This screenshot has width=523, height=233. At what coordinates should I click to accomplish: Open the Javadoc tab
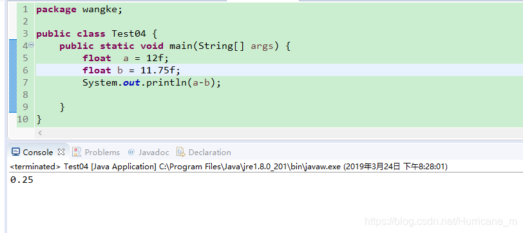click(x=154, y=153)
